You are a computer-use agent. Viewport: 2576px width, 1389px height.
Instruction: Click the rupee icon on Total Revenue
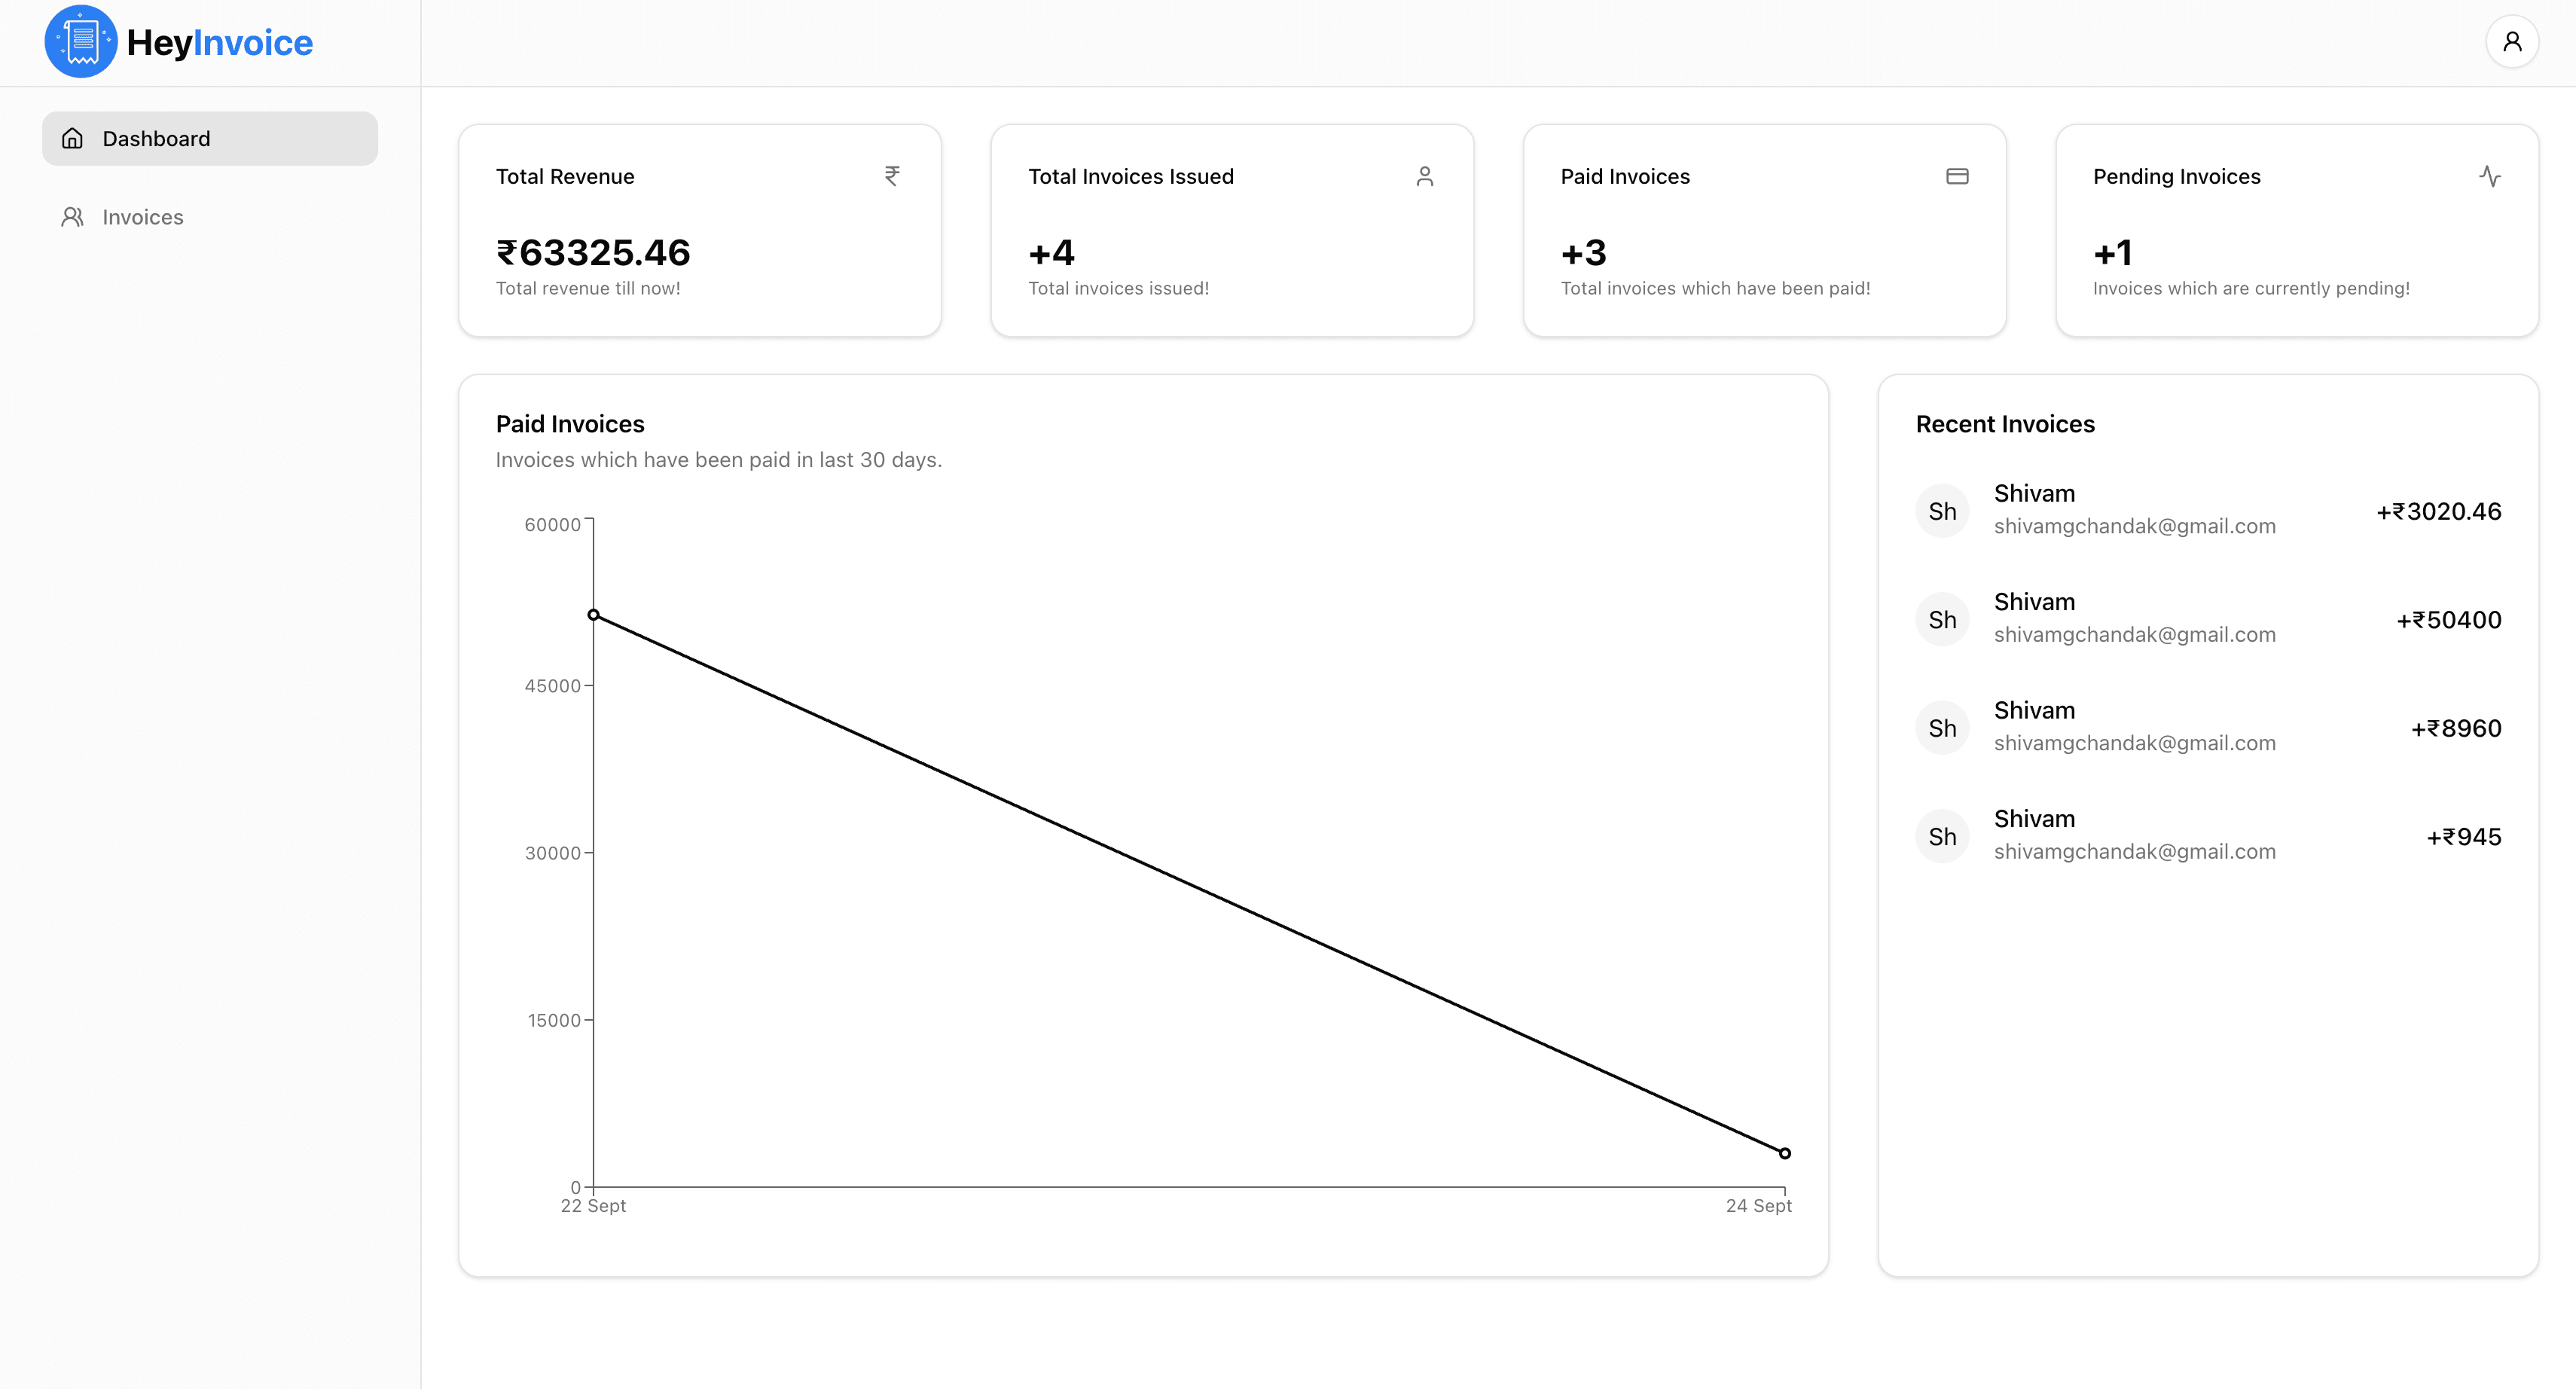pyautogui.click(x=892, y=176)
